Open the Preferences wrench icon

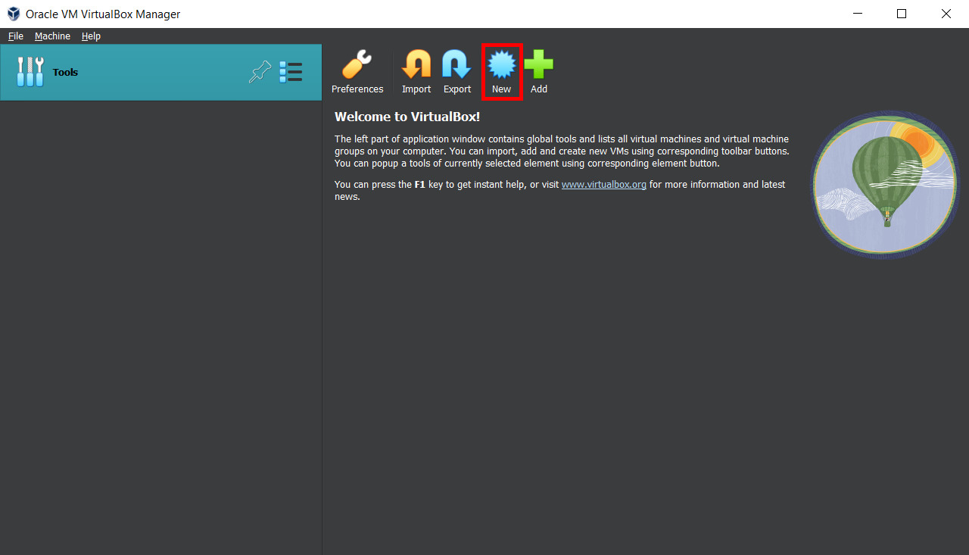coord(357,66)
